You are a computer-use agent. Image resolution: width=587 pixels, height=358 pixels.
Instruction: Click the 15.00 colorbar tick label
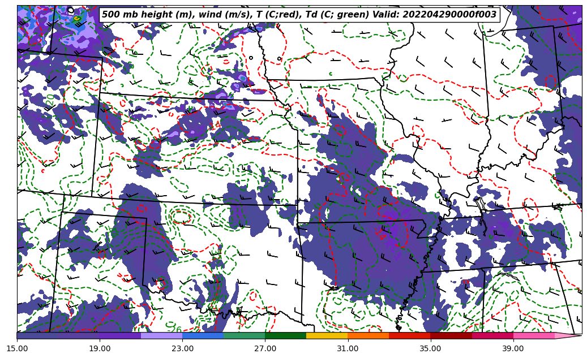(17, 348)
